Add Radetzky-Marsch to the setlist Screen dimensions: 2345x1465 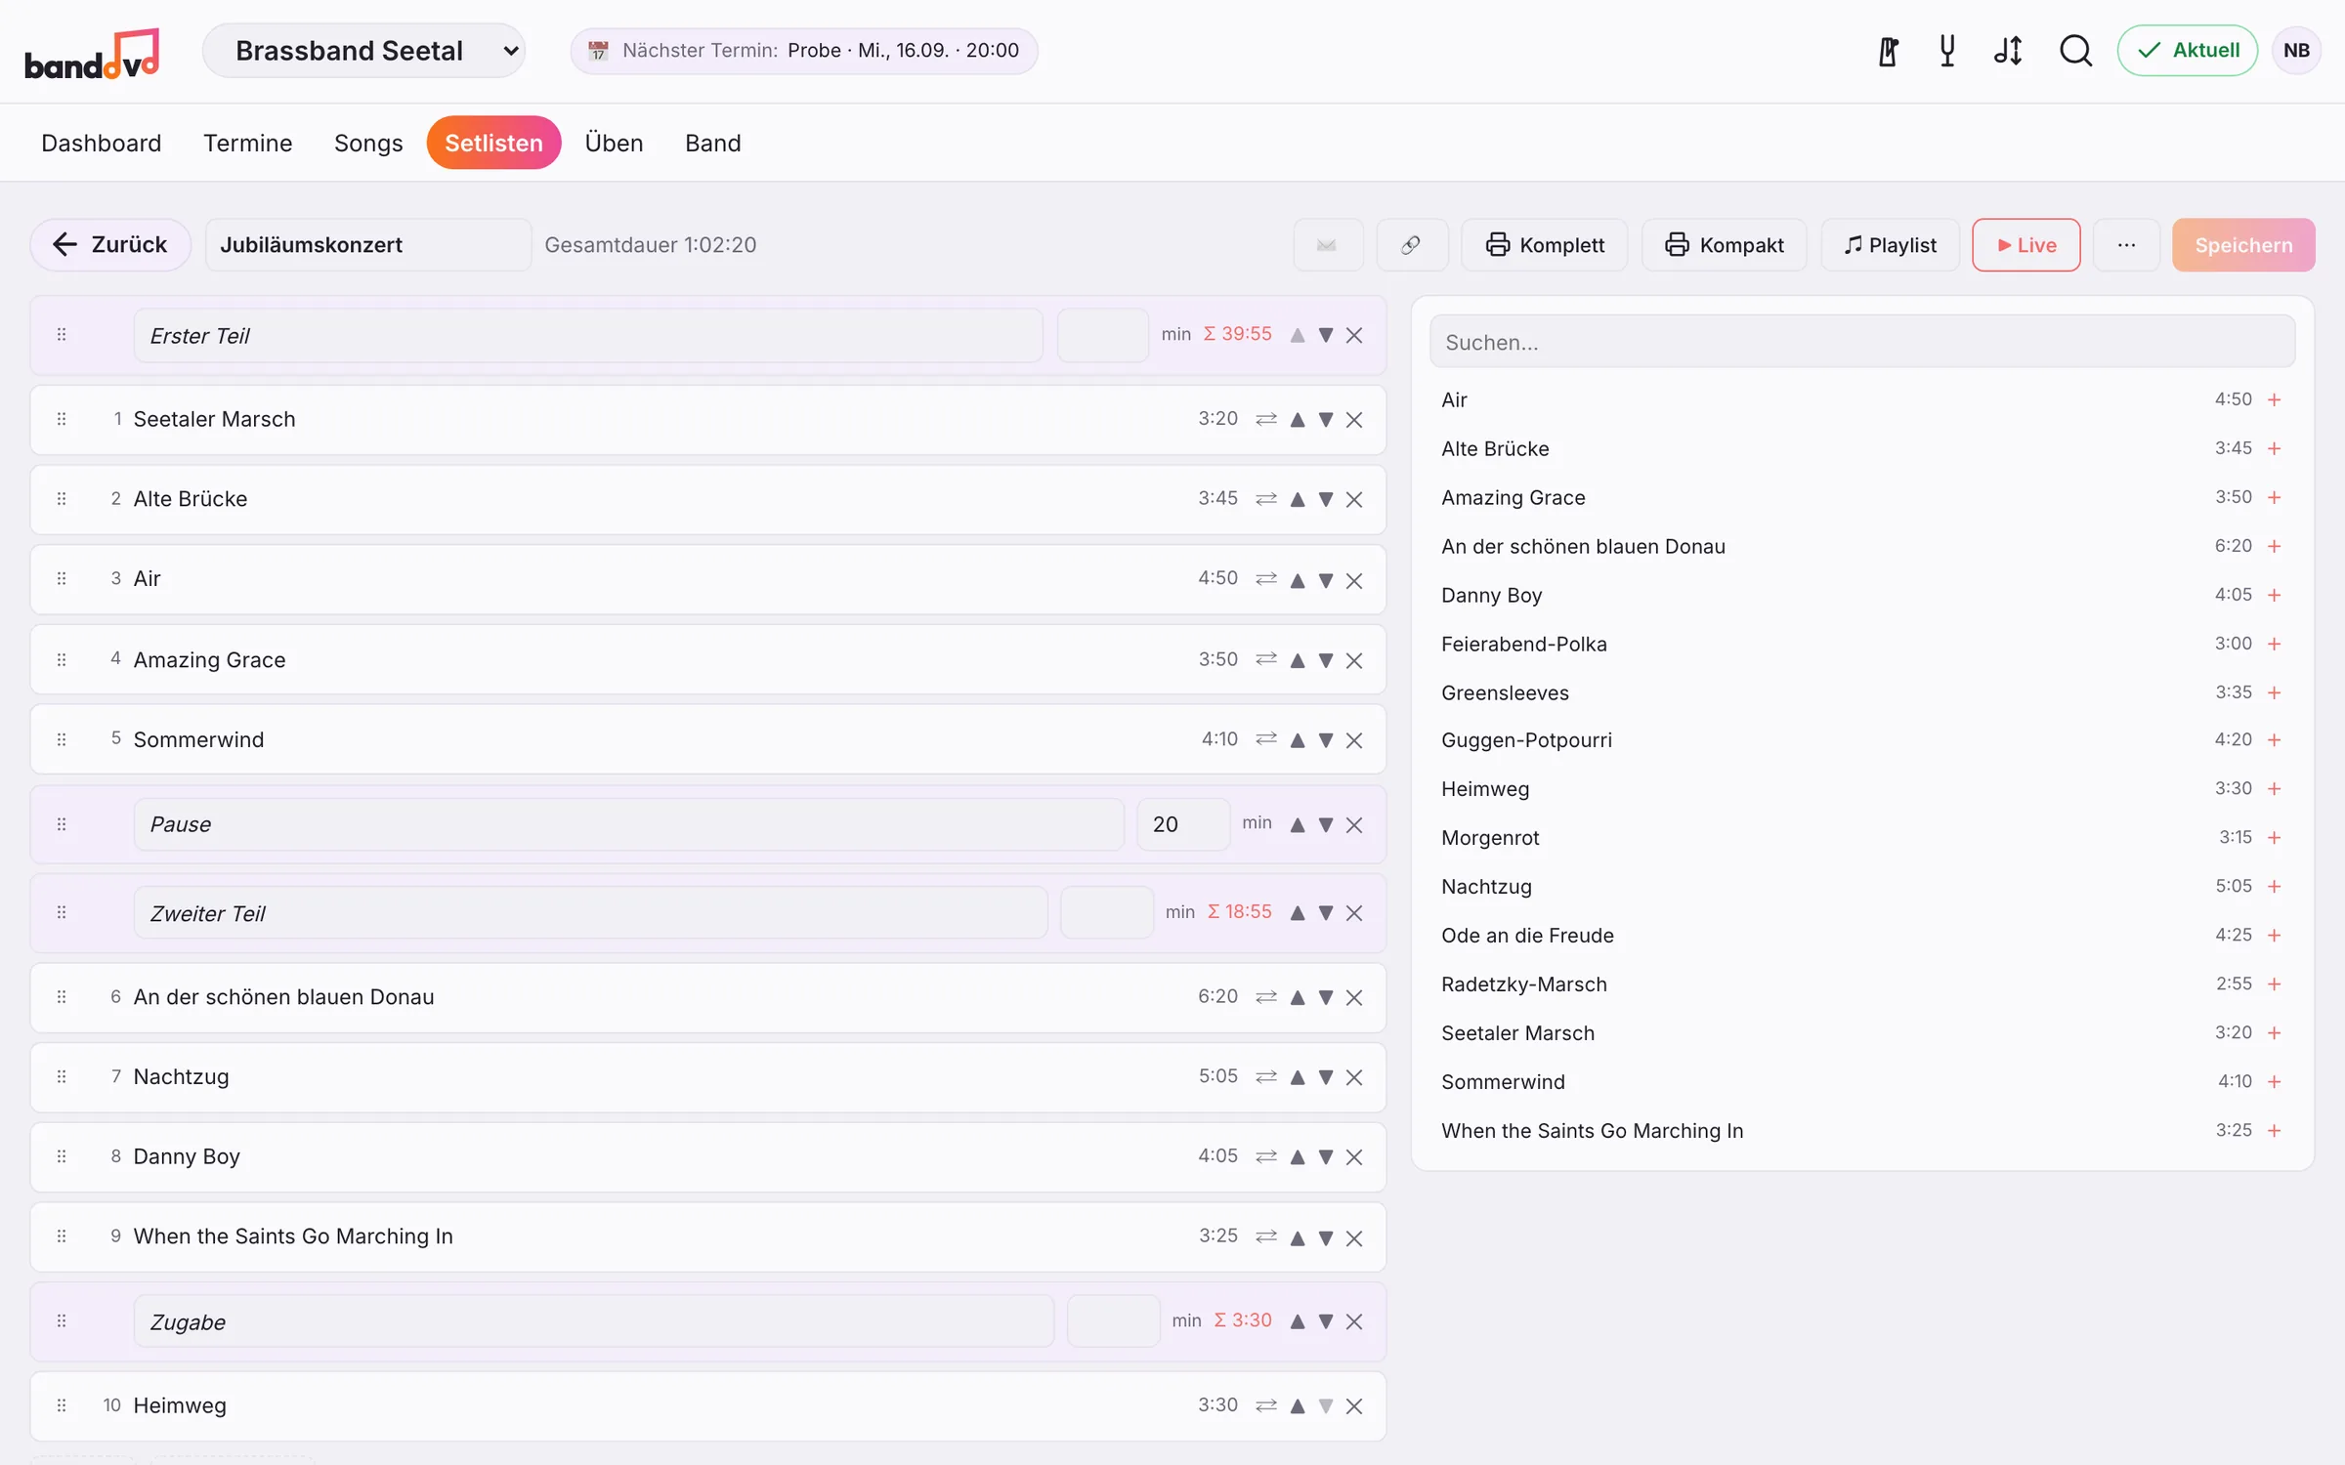[2275, 984]
